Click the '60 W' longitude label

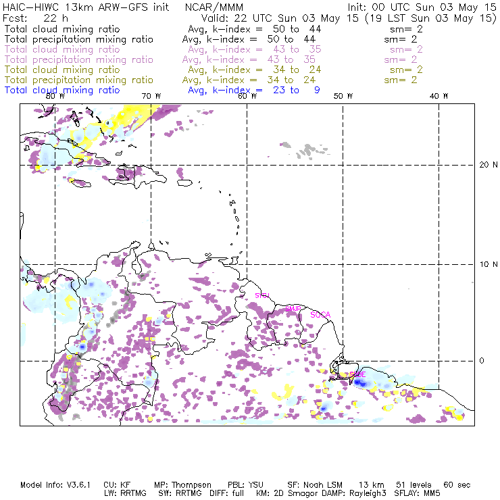247,96
